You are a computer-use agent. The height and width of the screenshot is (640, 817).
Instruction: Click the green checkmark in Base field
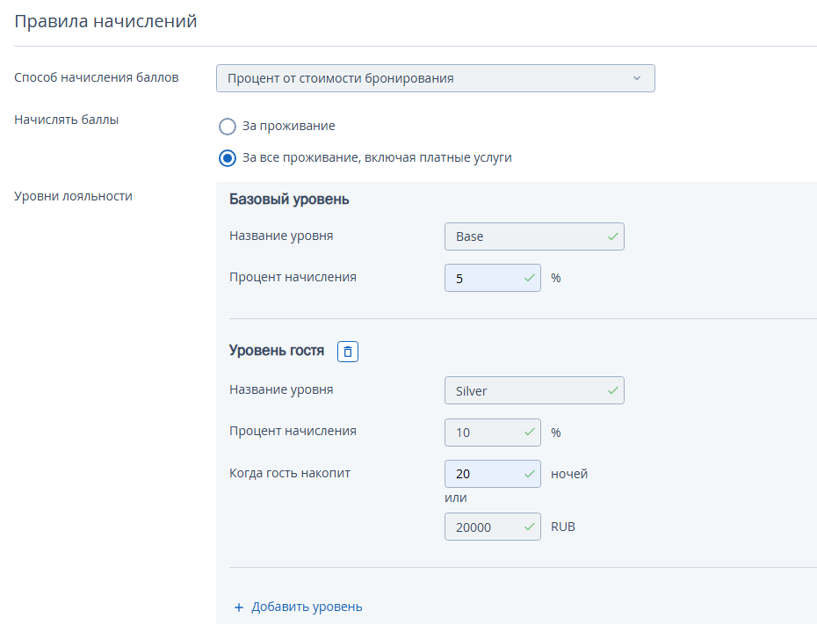[x=613, y=236]
